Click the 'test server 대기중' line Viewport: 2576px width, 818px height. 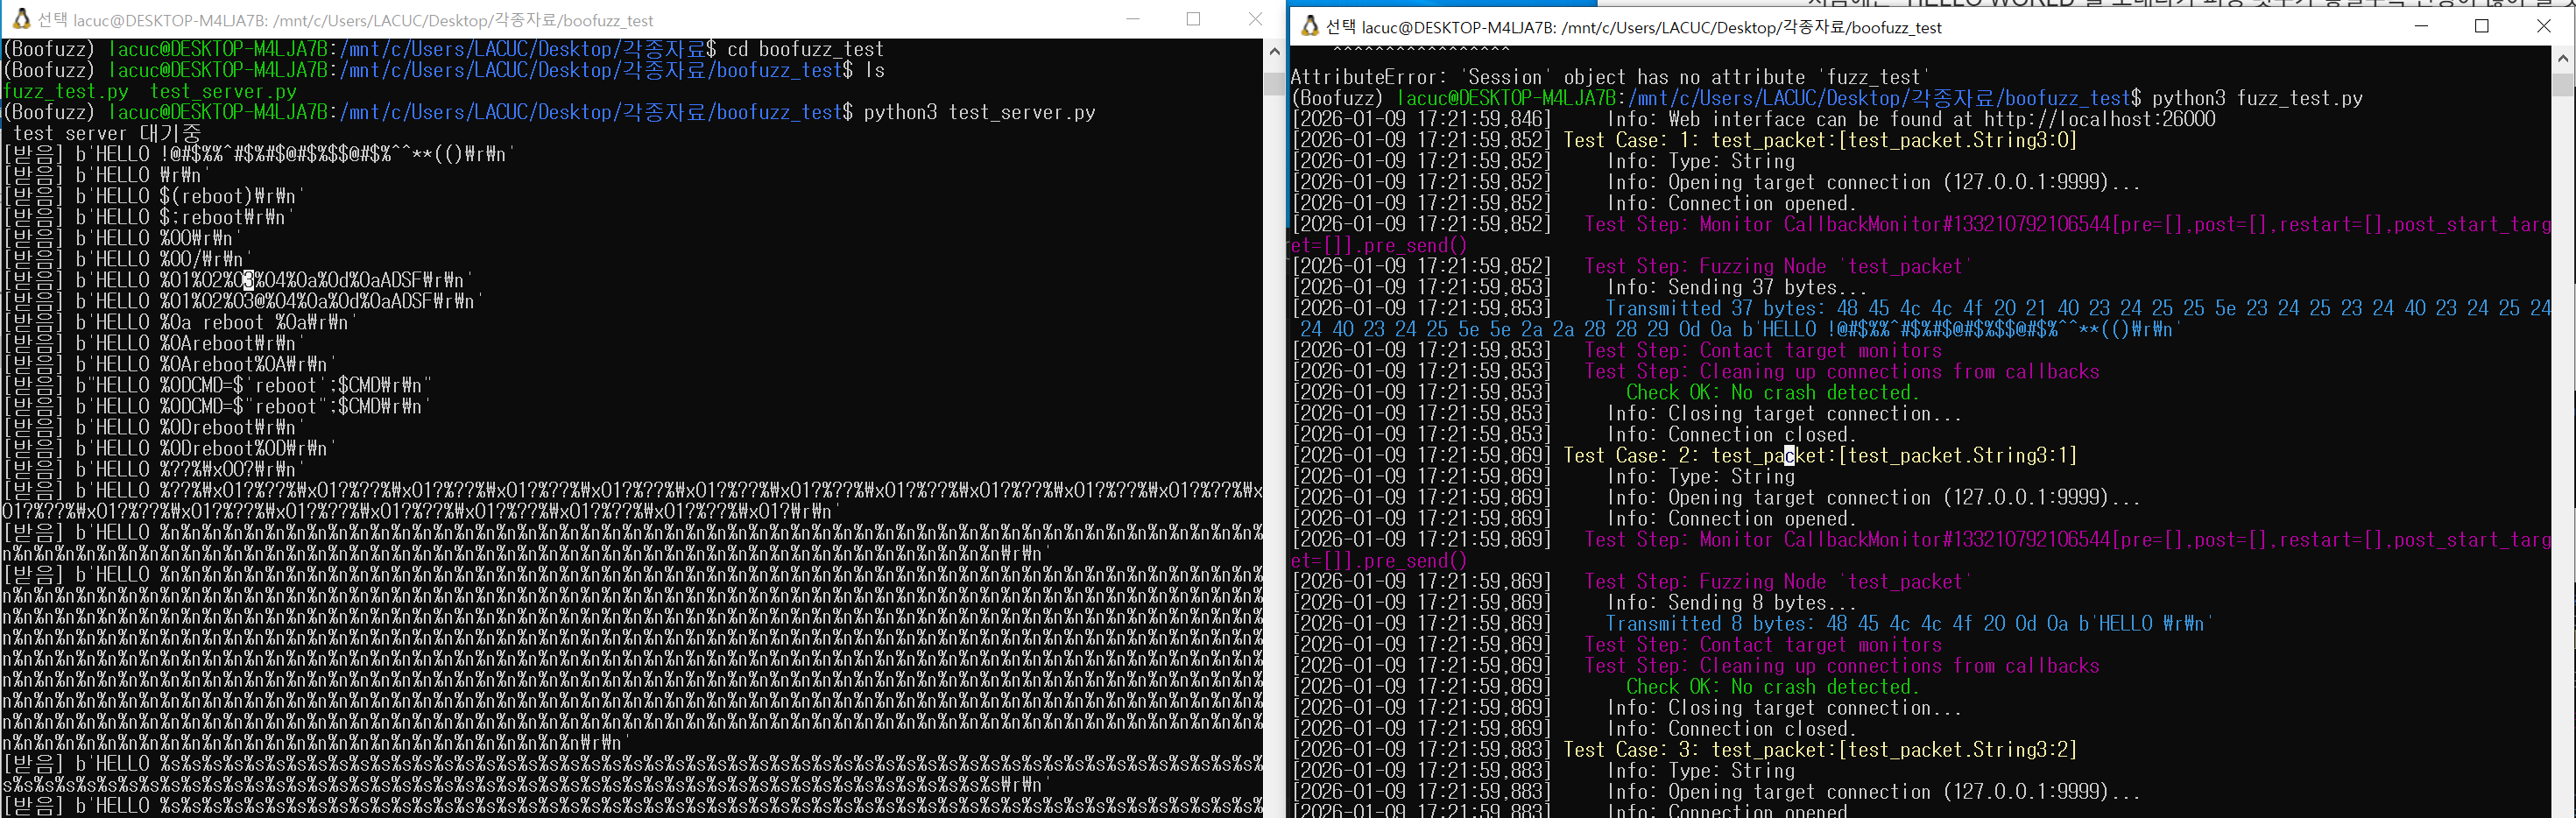(107, 133)
